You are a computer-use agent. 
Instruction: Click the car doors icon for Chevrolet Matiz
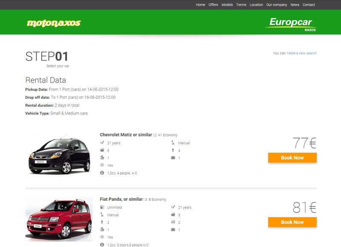click(102, 150)
